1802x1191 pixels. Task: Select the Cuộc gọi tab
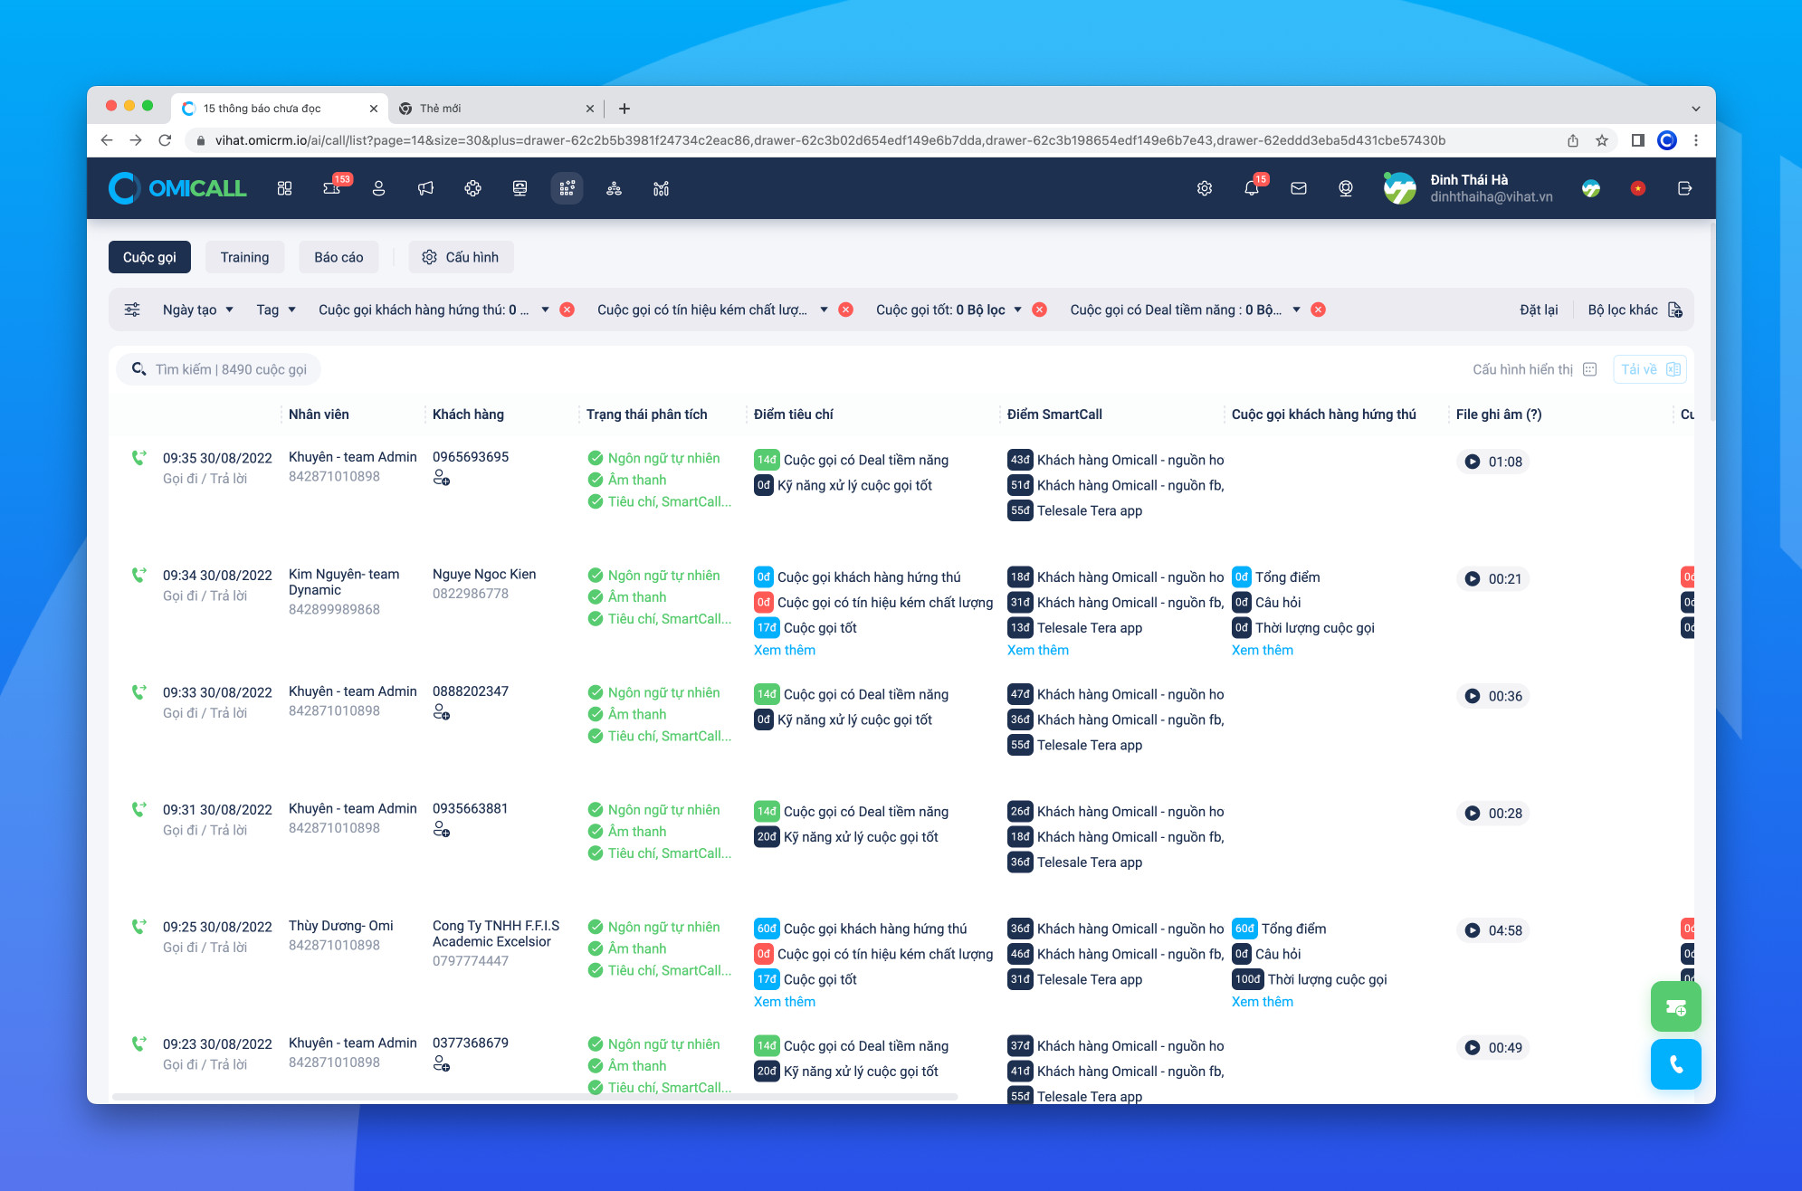[149, 257]
